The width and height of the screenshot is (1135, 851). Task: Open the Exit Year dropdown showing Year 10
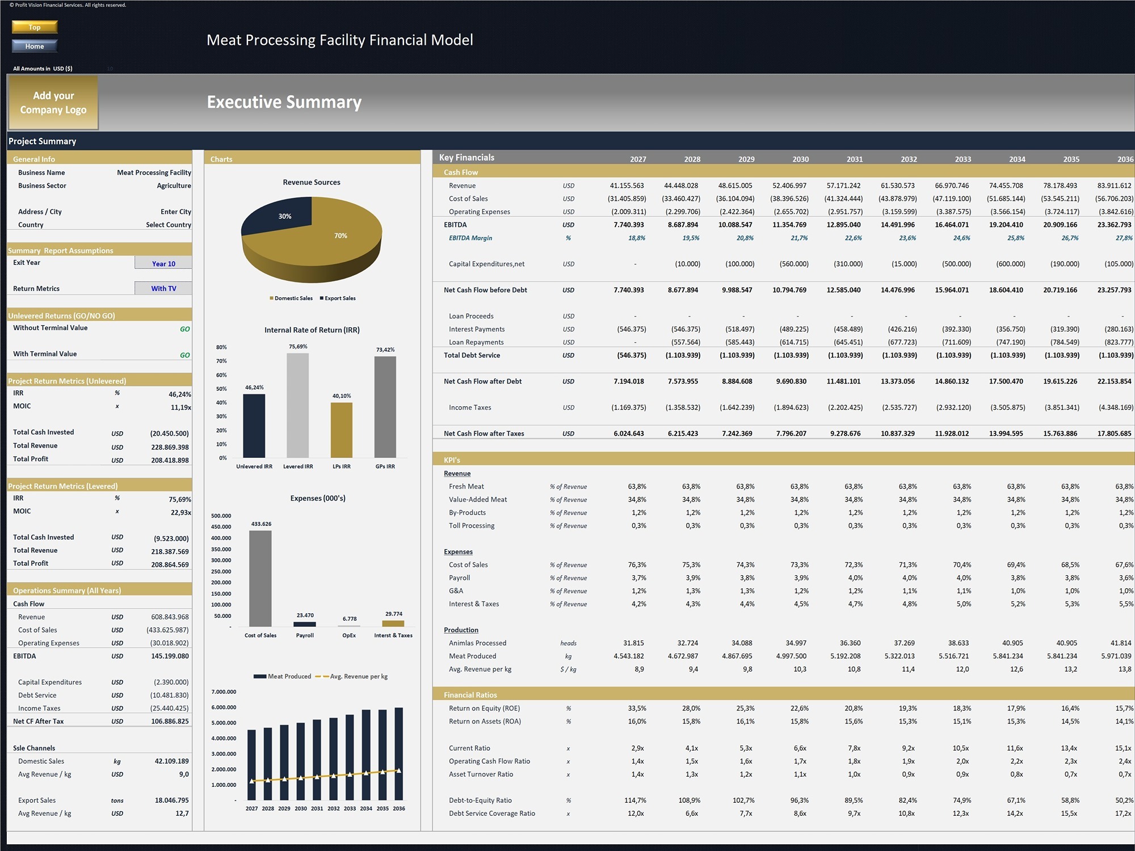pyautogui.click(x=163, y=263)
